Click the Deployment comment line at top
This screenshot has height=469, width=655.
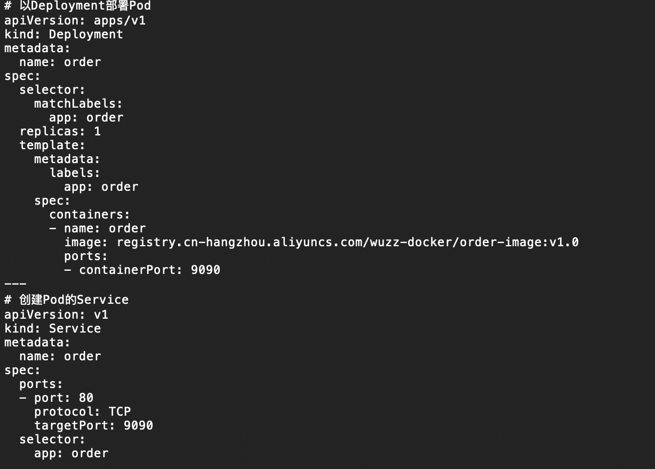(77, 6)
